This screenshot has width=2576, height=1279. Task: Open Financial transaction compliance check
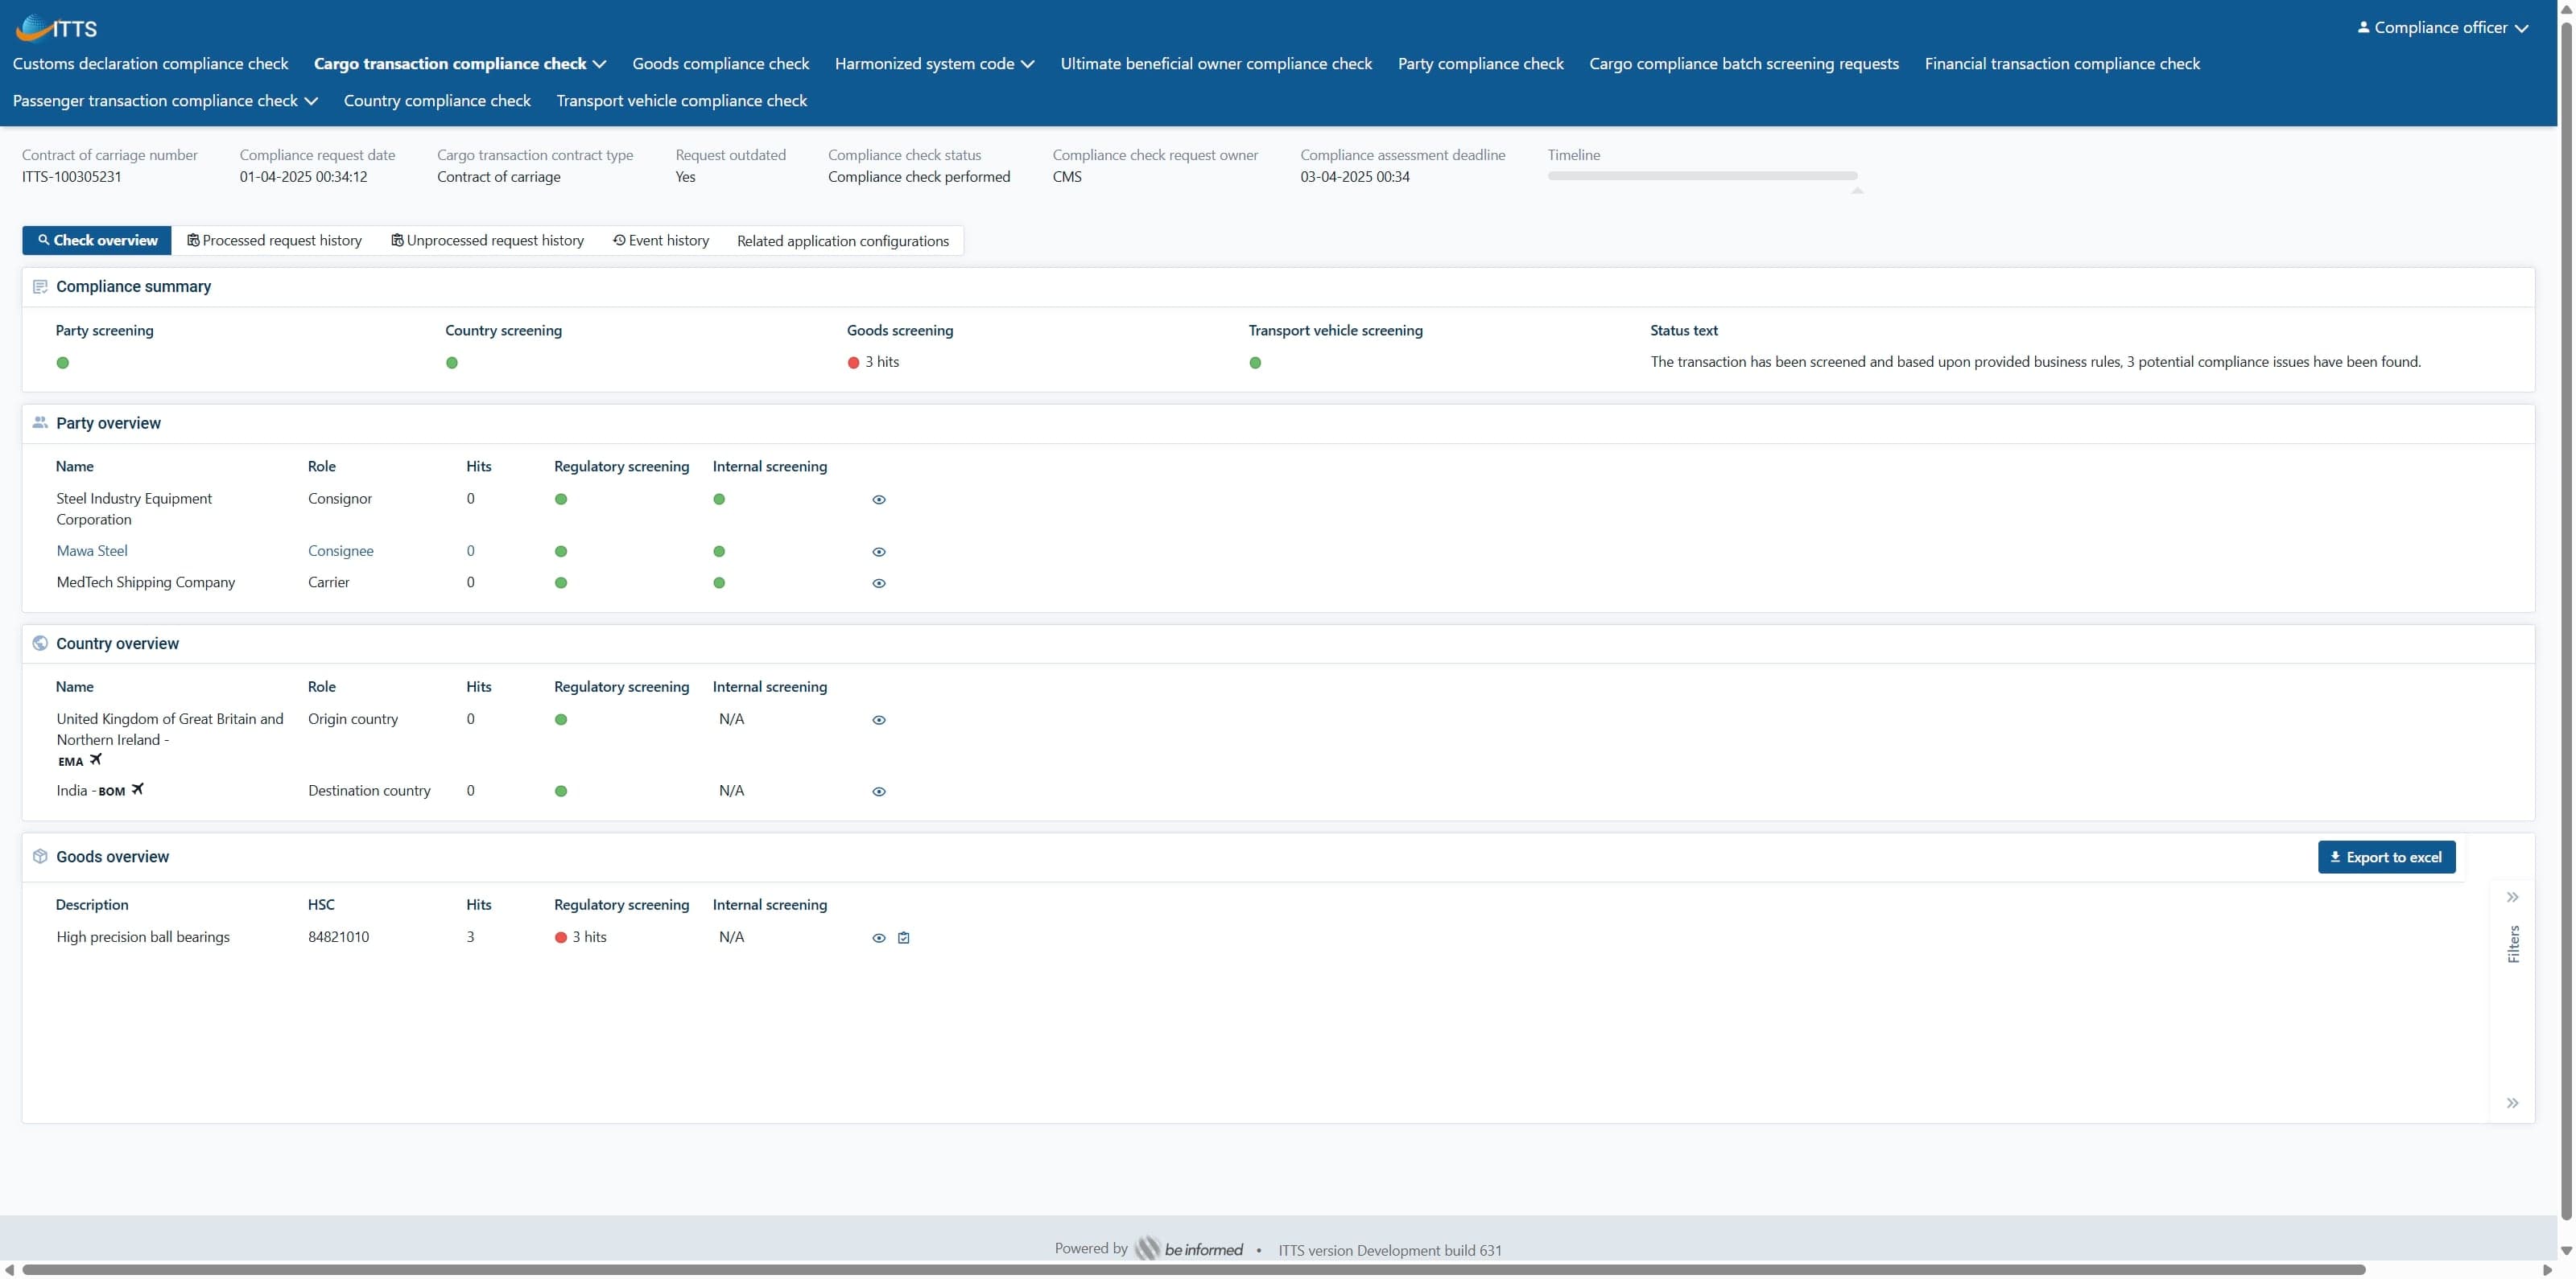2062,63
